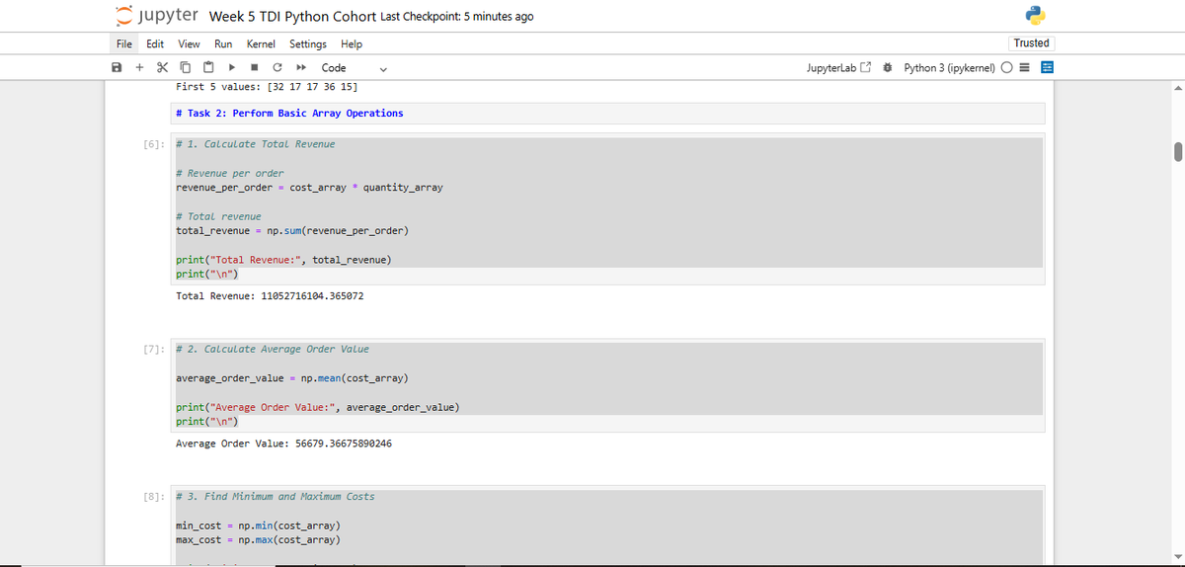
Task: Open the View menu
Action: 189,43
